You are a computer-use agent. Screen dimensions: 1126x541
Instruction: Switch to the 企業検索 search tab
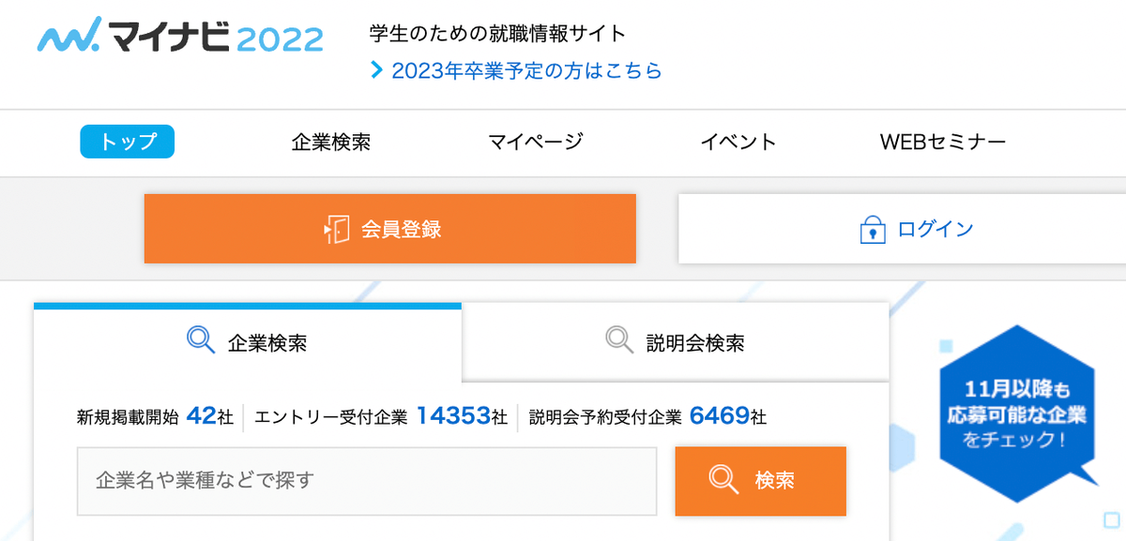click(248, 341)
